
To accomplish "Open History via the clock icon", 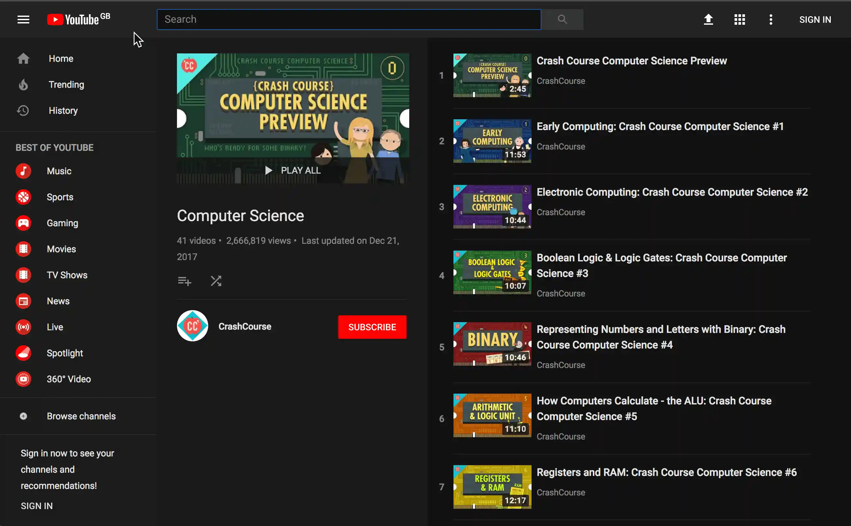I will [x=23, y=110].
